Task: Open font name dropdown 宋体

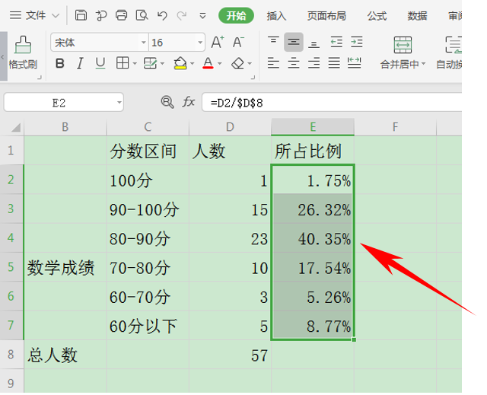Action: [144, 42]
